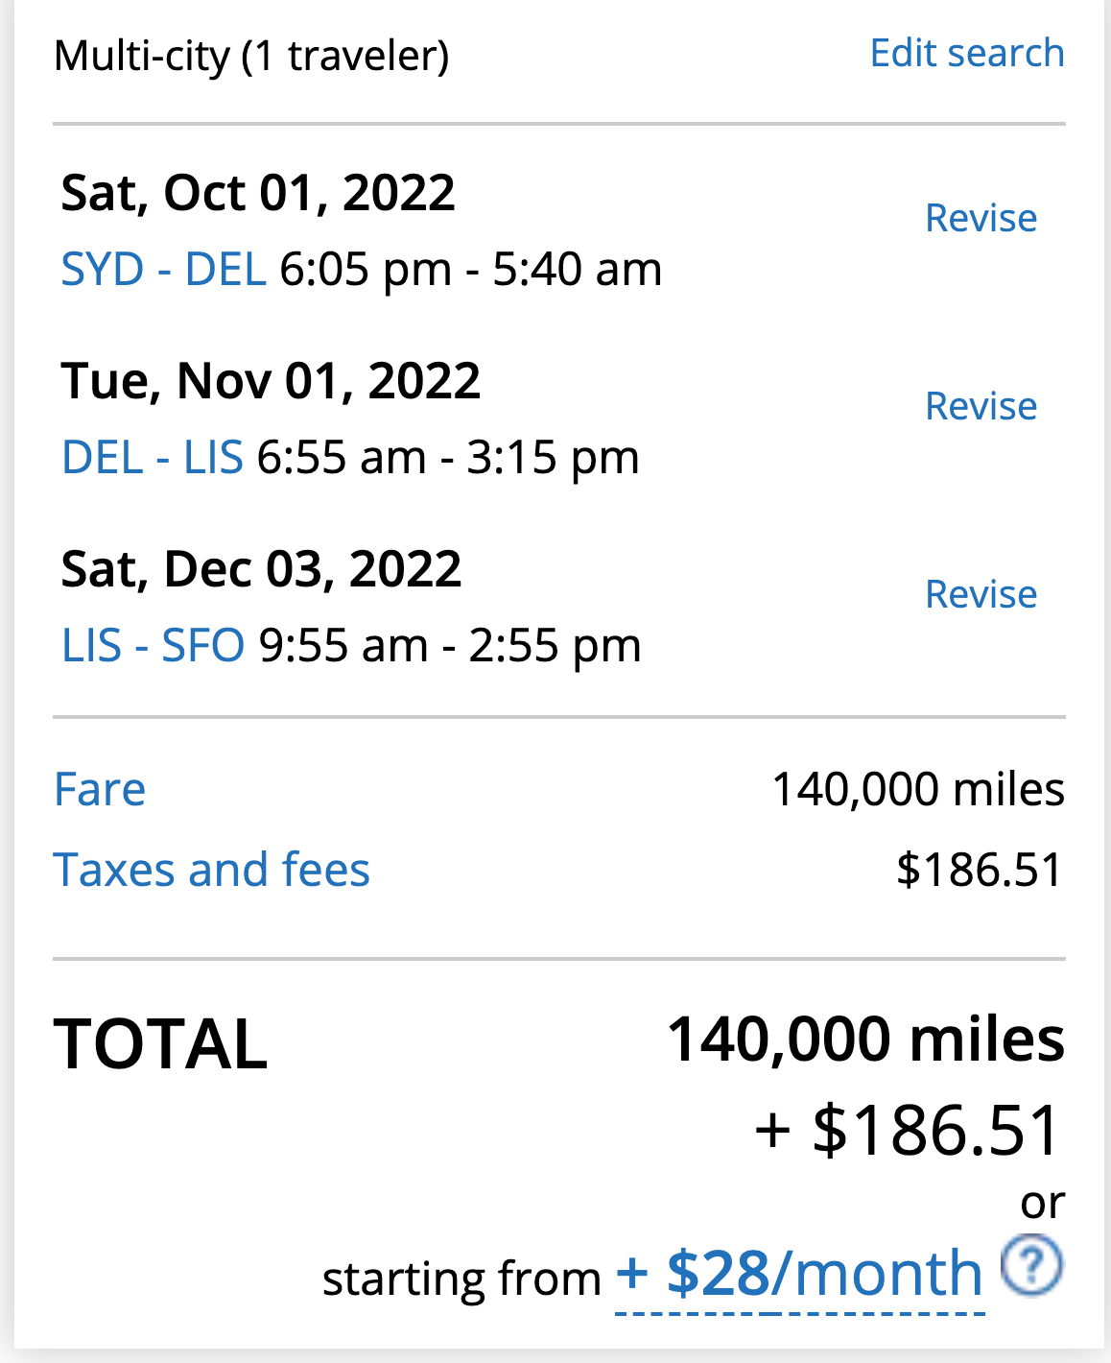
Task: Select the Sat, Oct 01, 2022 date heading
Action: pyautogui.click(x=257, y=193)
